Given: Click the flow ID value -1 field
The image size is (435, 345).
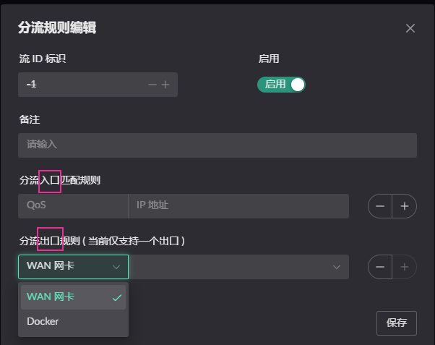Looking at the screenshot, I should click(83, 85).
